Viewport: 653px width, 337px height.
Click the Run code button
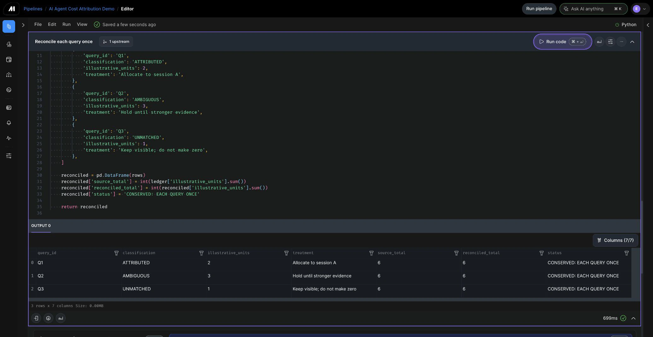(562, 42)
